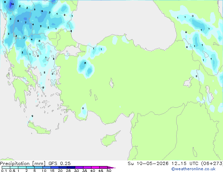Click the legend swatch between 45 and 50
This screenshot has width=223, height=172.
(103, 167)
